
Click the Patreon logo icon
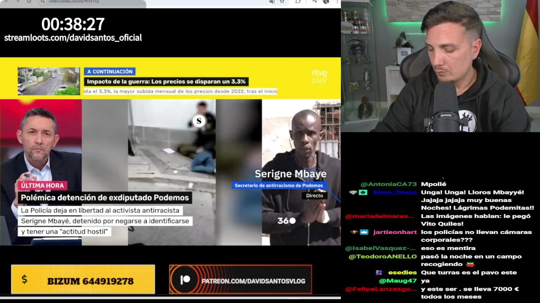[185, 280]
